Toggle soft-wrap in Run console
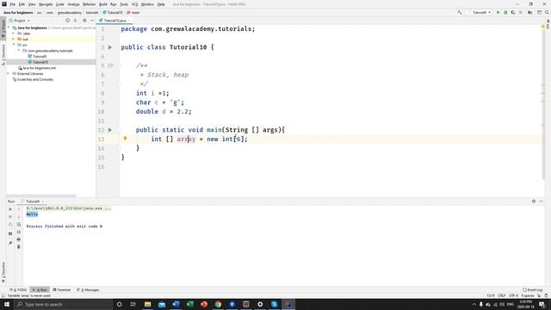The image size is (551, 310). [19, 224]
